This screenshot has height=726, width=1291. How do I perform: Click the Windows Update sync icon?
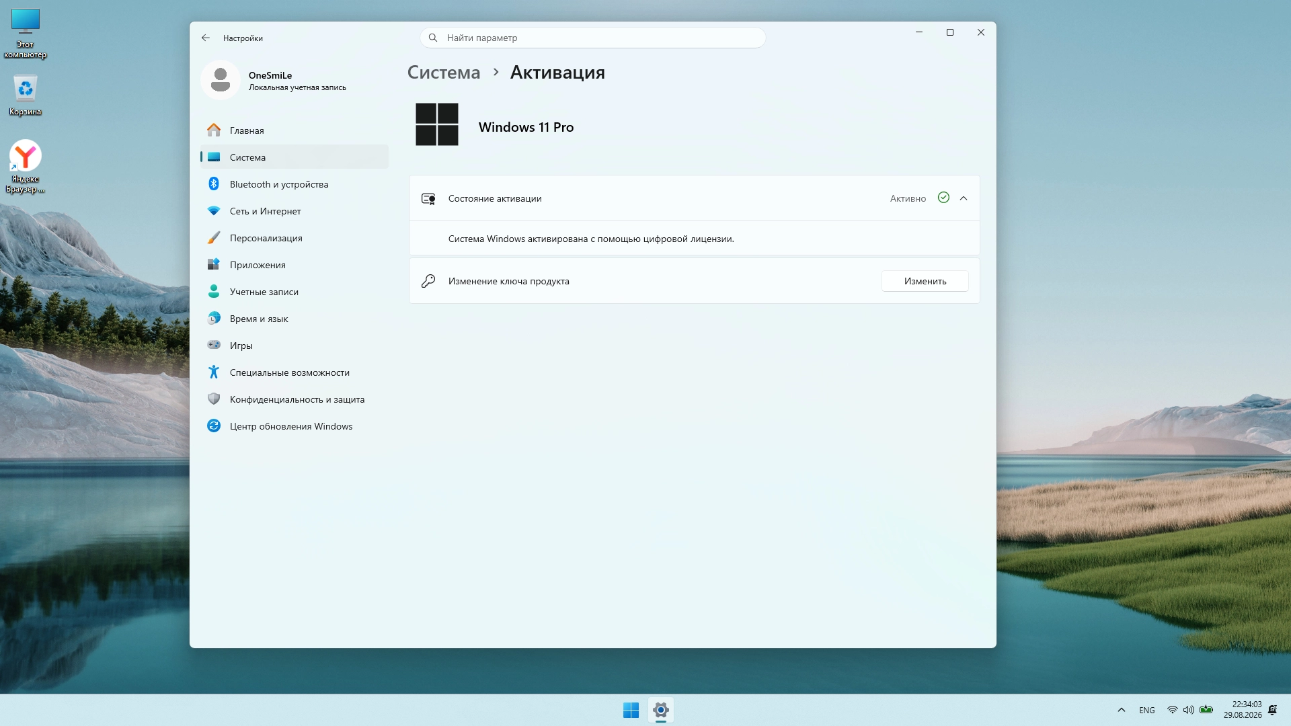(214, 426)
